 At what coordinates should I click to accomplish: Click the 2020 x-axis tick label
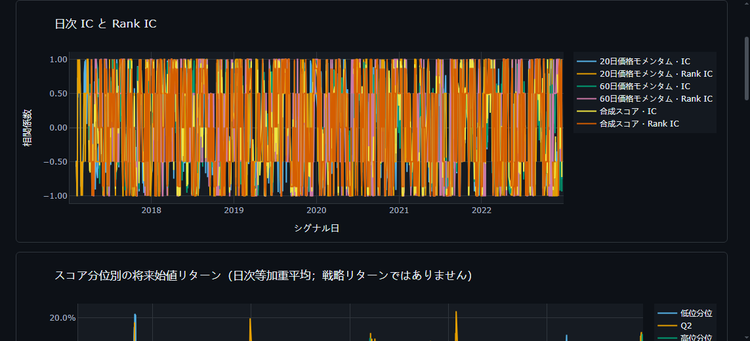[316, 211]
